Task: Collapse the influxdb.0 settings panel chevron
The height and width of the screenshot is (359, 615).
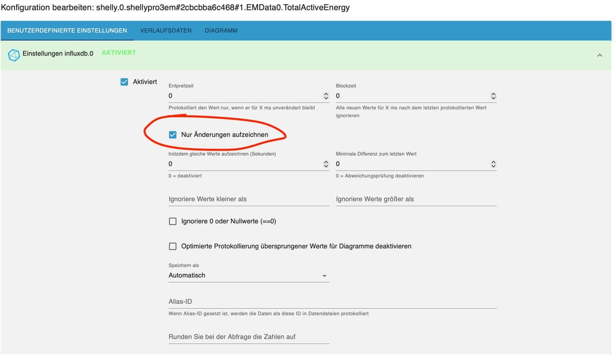Action: click(x=600, y=55)
